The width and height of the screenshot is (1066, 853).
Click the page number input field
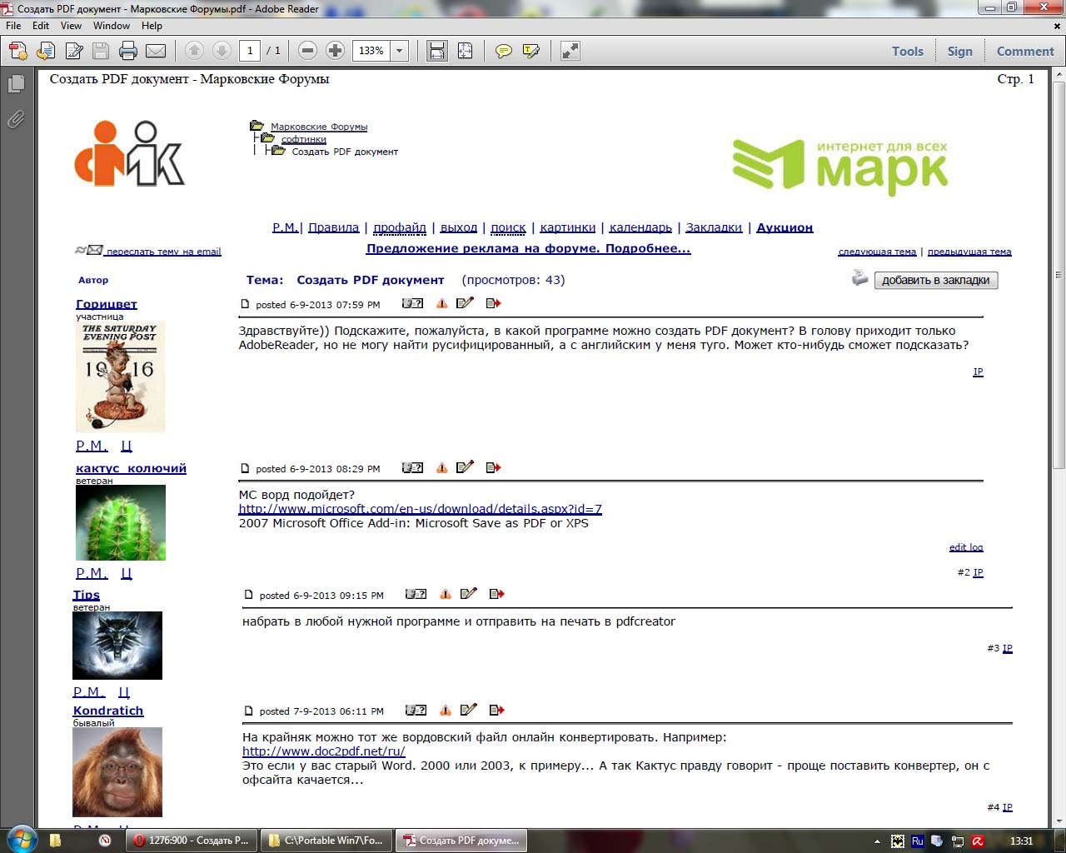pos(250,51)
